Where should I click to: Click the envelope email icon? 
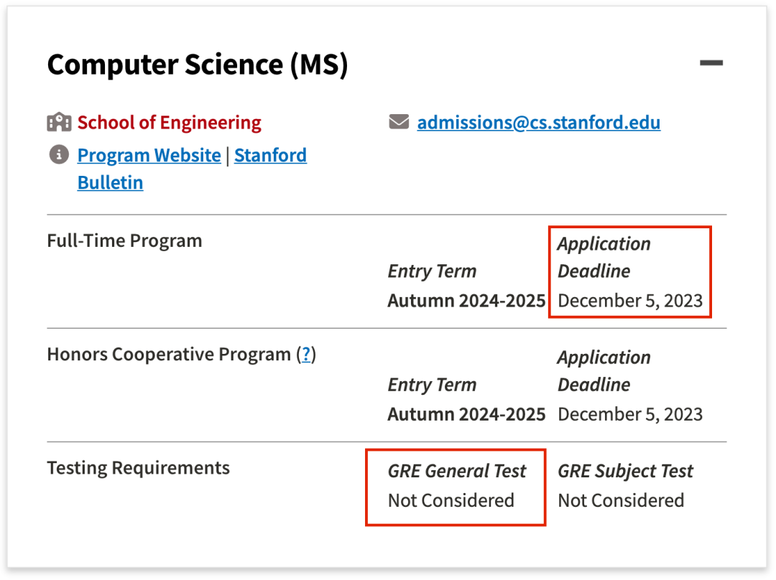(399, 121)
